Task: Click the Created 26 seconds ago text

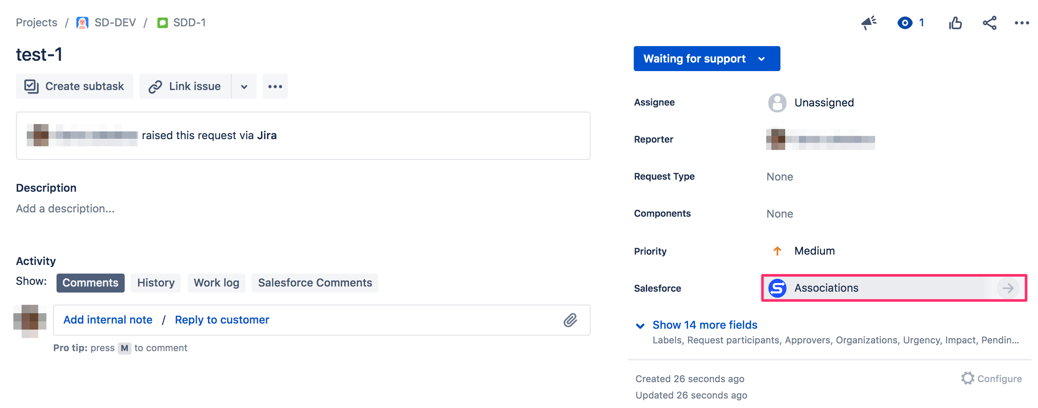Action: pyautogui.click(x=690, y=379)
